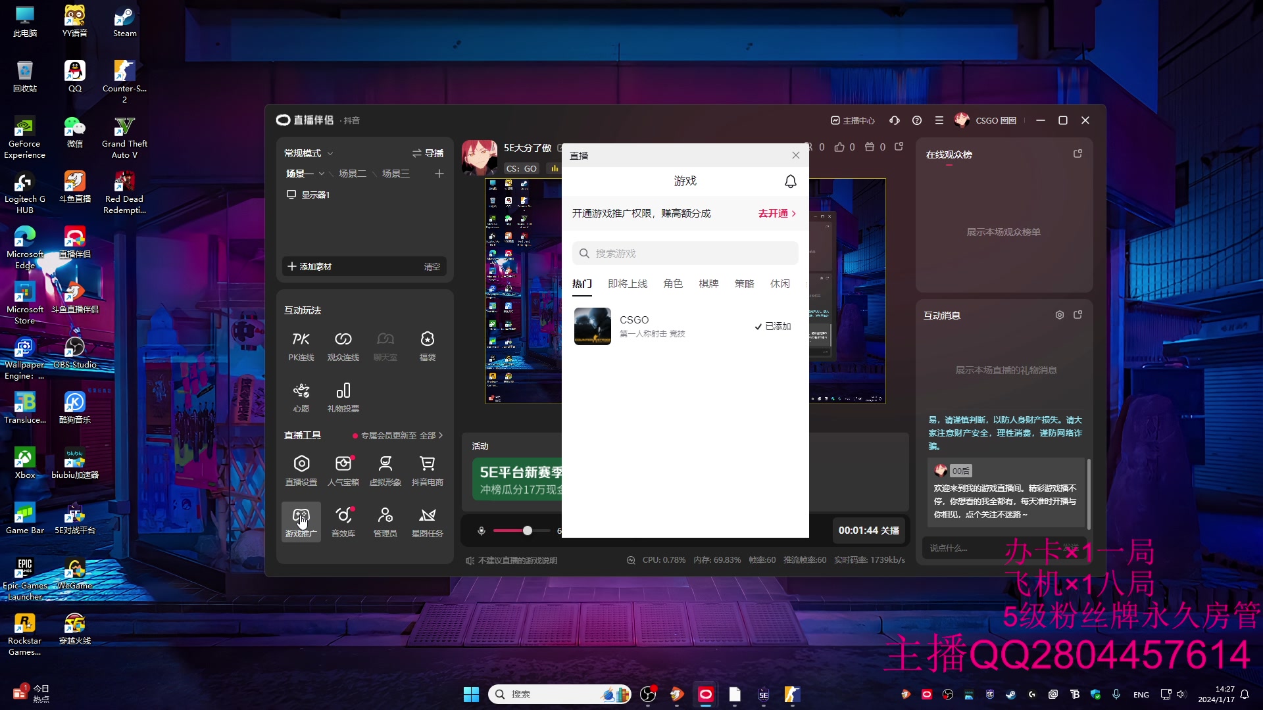Toggle the bell notification icon in 游戏 panel
The image size is (1263, 710).
tap(790, 181)
